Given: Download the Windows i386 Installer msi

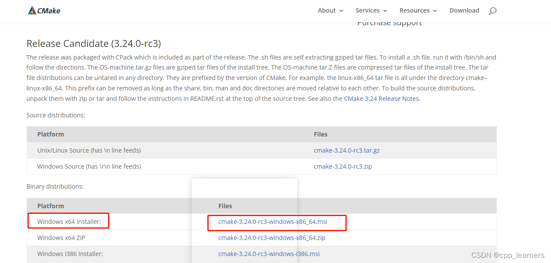Looking at the screenshot, I should (x=269, y=253).
